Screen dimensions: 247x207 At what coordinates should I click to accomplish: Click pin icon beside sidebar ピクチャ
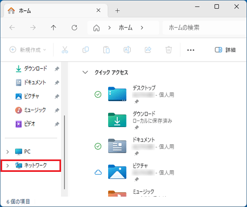[x=57, y=96]
